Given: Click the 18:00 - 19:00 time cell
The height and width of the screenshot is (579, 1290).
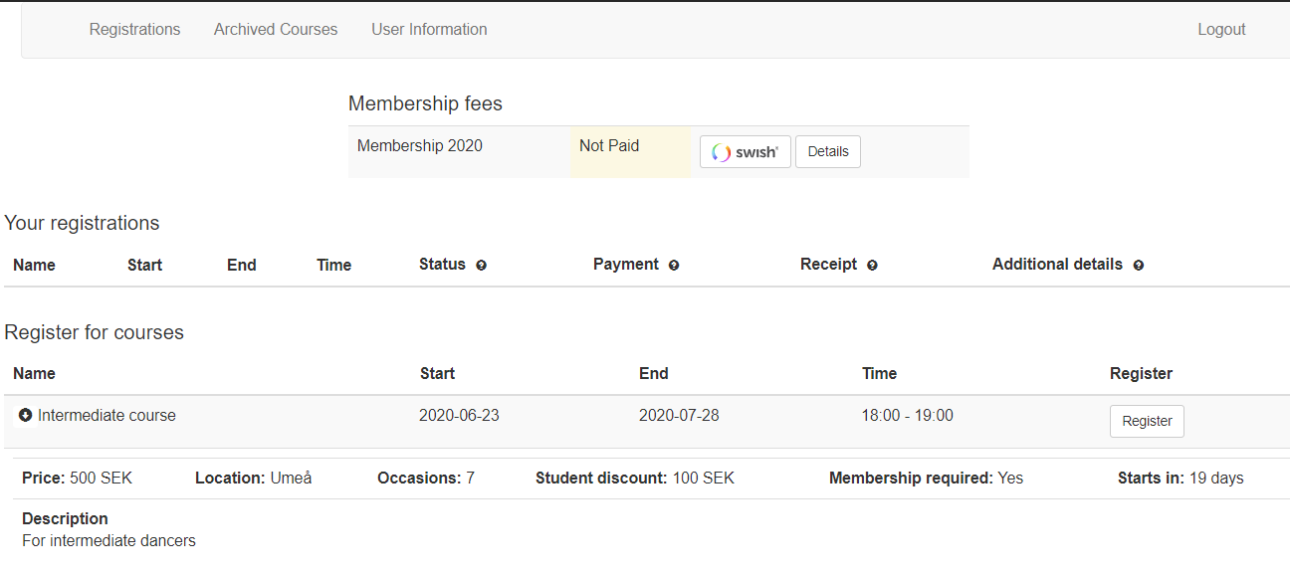Looking at the screenshot, I should coord(907,416).
